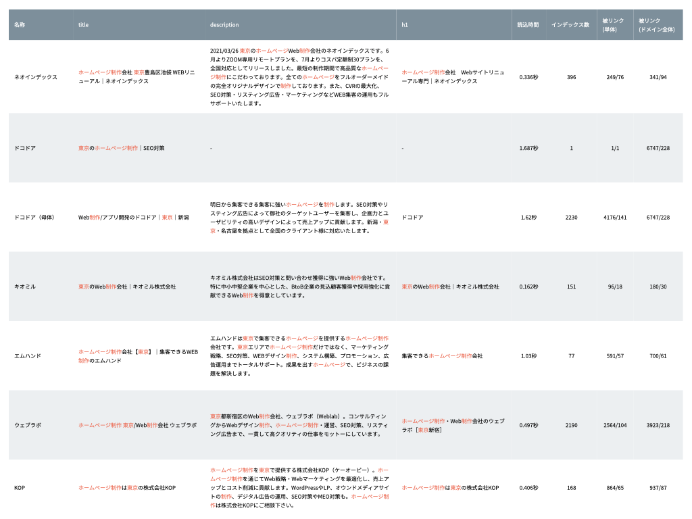Click load time "1.03秒"

pos(528,355)
